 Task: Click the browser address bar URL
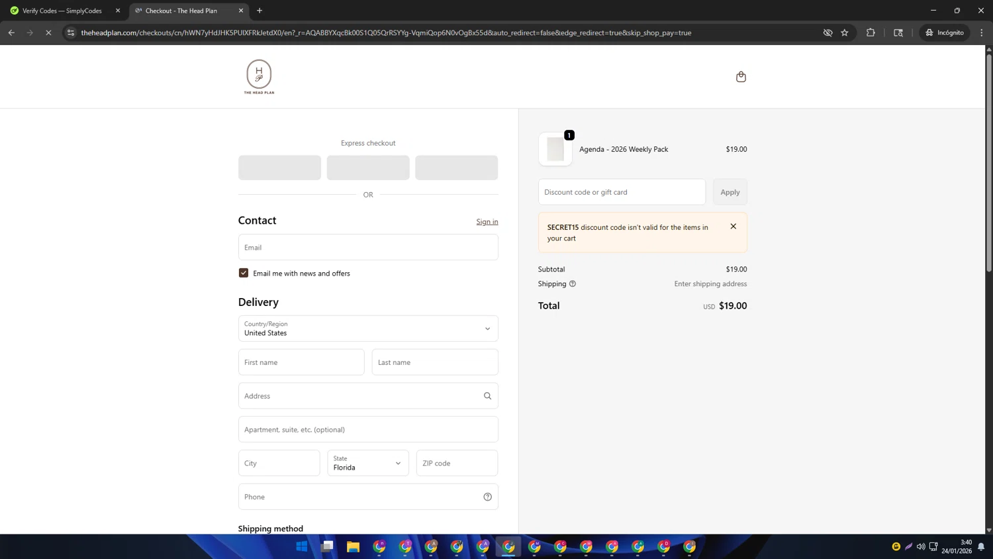click(386, 32)
